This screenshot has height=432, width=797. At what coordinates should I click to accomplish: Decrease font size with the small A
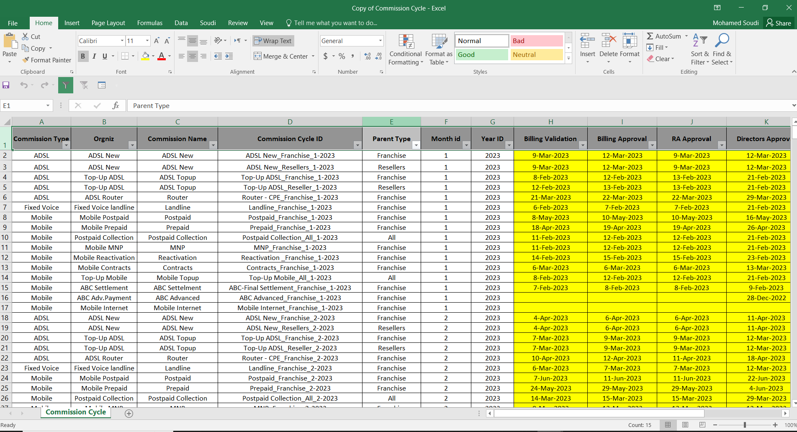pyautogui.click(x=167, y=41)
